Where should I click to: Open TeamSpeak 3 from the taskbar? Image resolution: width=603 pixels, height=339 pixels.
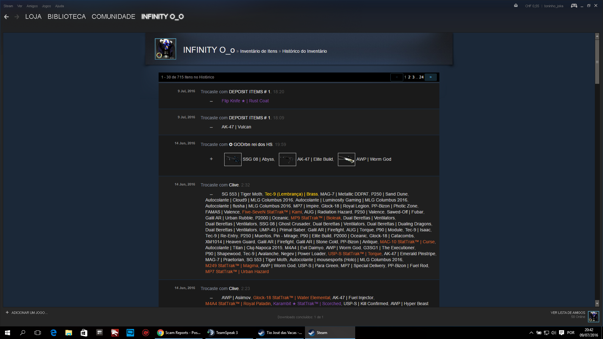(x=227, y=333)
